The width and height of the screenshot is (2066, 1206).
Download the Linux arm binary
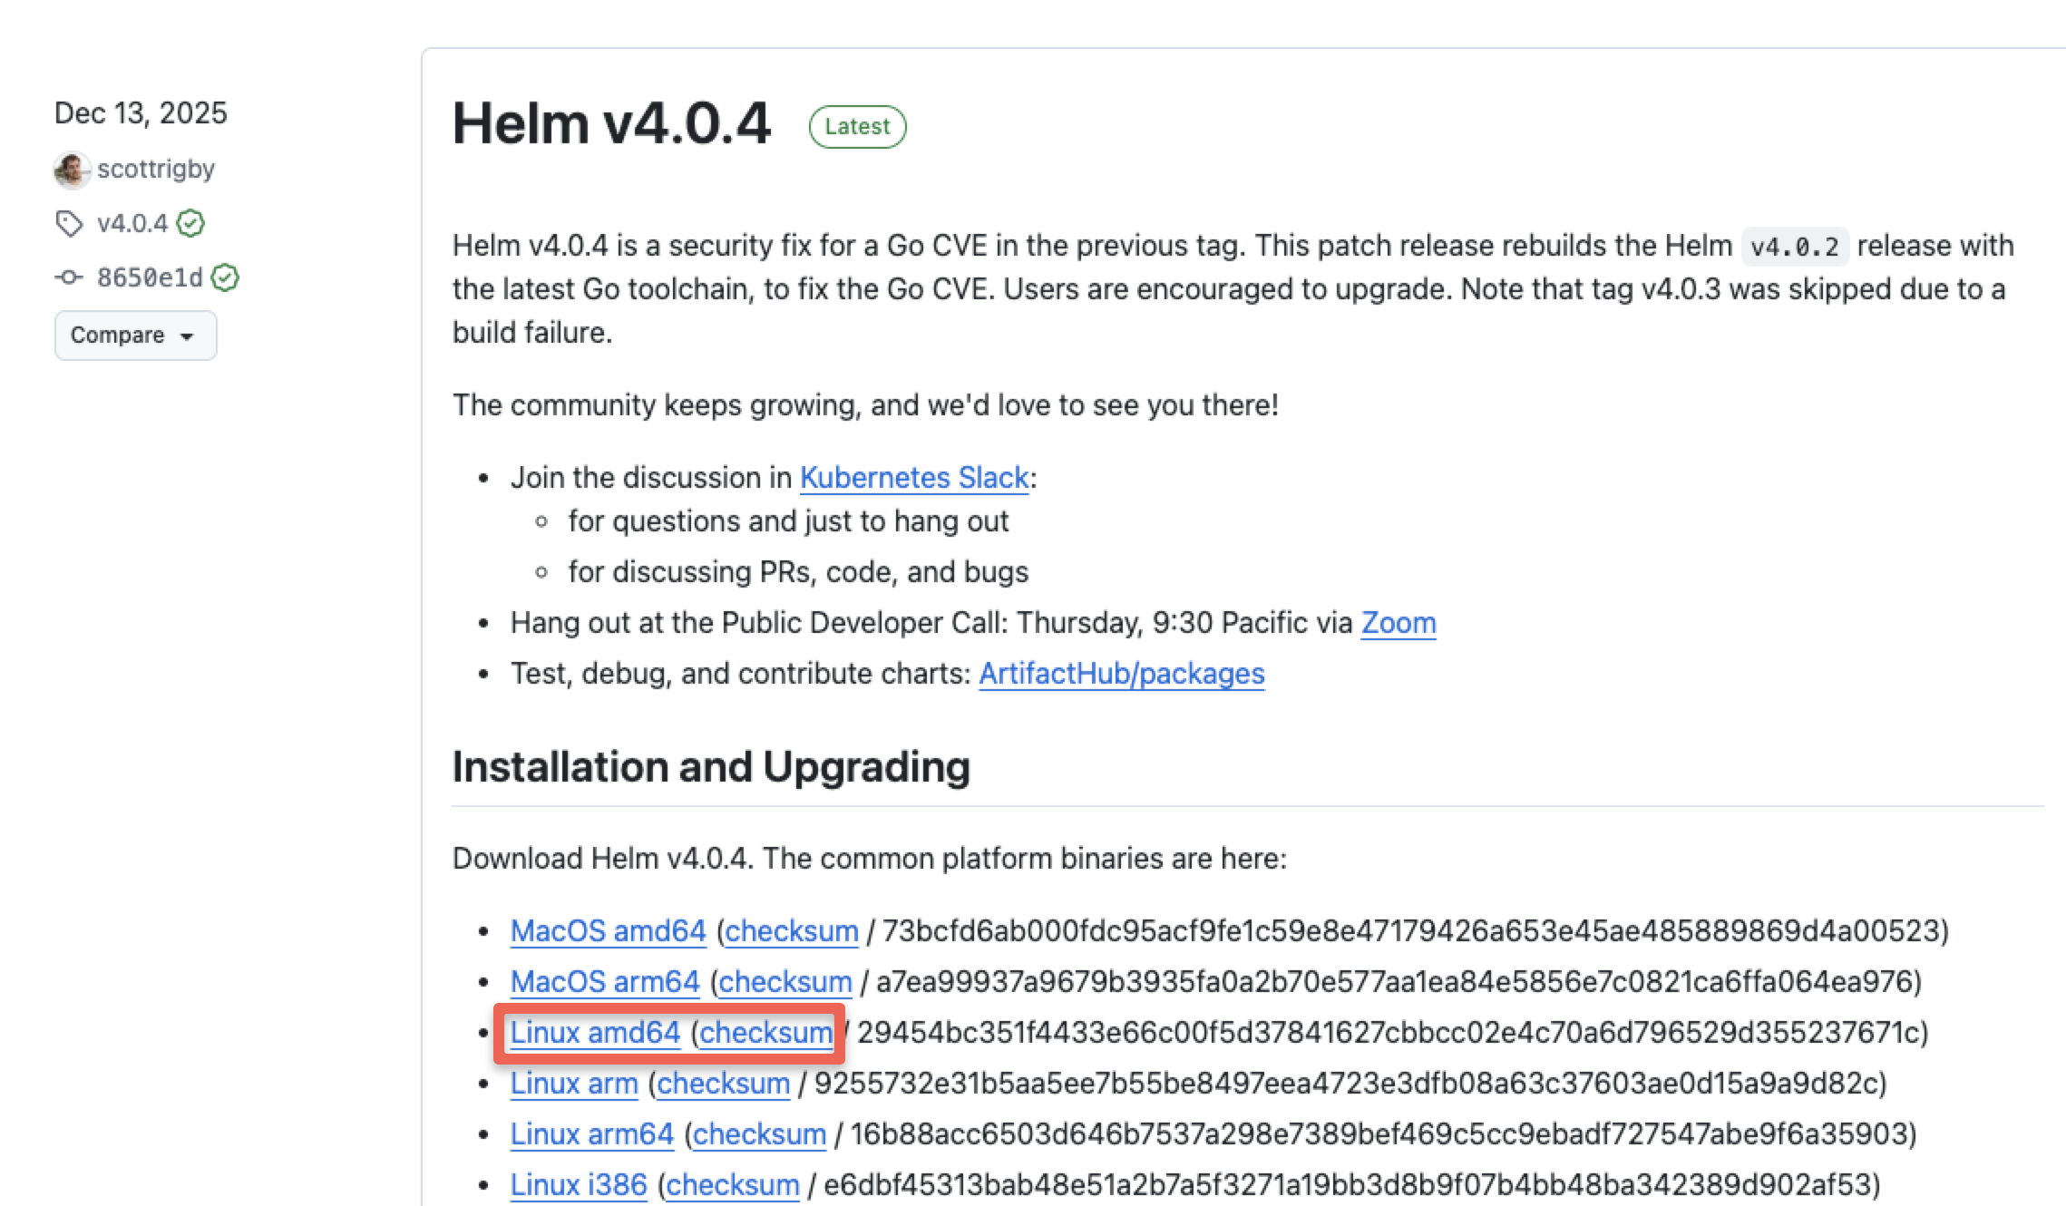coord(573,1083)
